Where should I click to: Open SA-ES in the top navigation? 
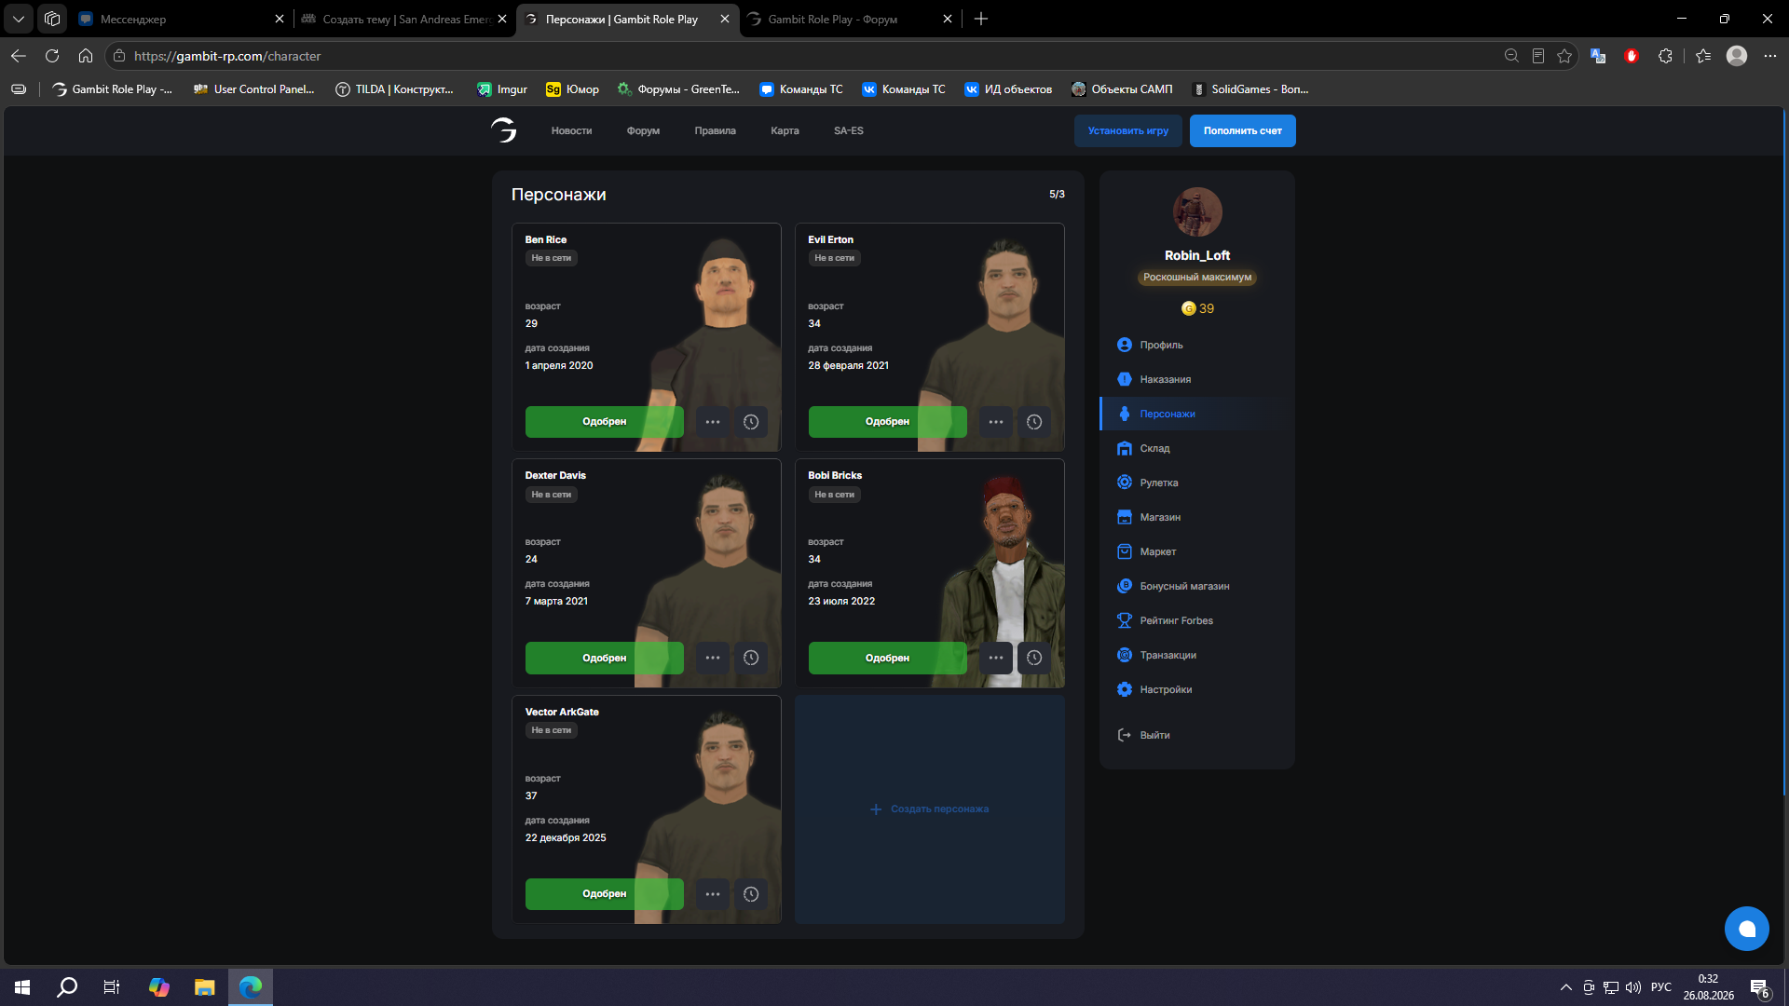(848, 131)
